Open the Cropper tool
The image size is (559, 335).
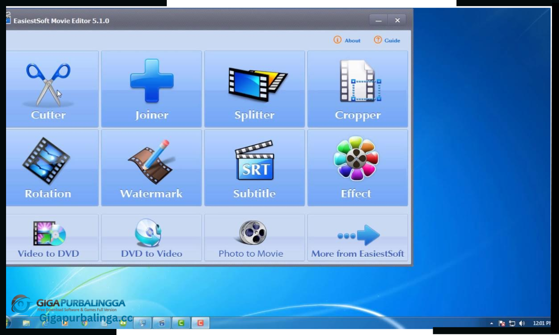[x=358, y=89]
